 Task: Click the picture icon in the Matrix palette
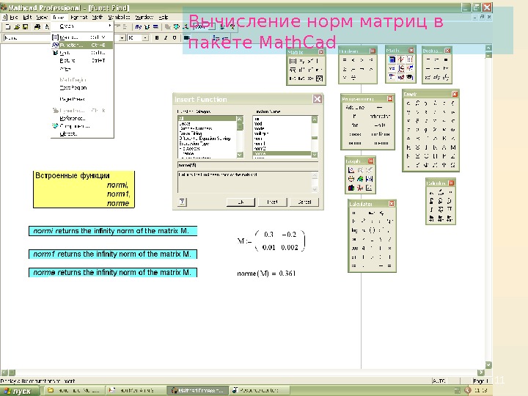pos(319,78)
